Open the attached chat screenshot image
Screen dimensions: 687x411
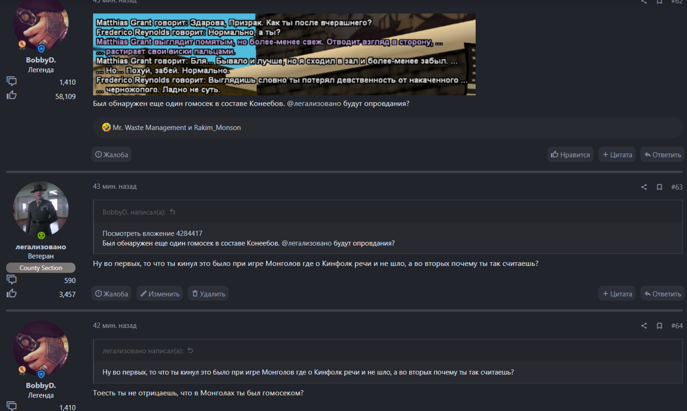pos(284,54)
